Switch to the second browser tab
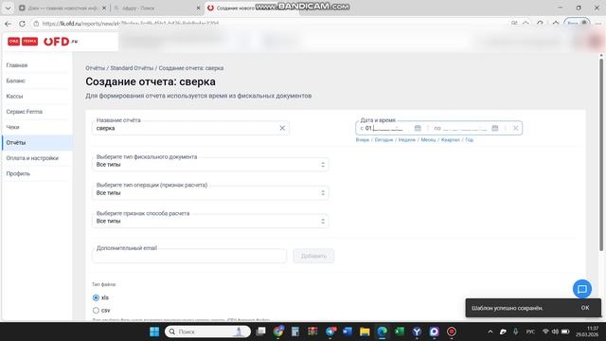This screenshot has width=606, height=341. pyautogui.click(x=156, y=8)
